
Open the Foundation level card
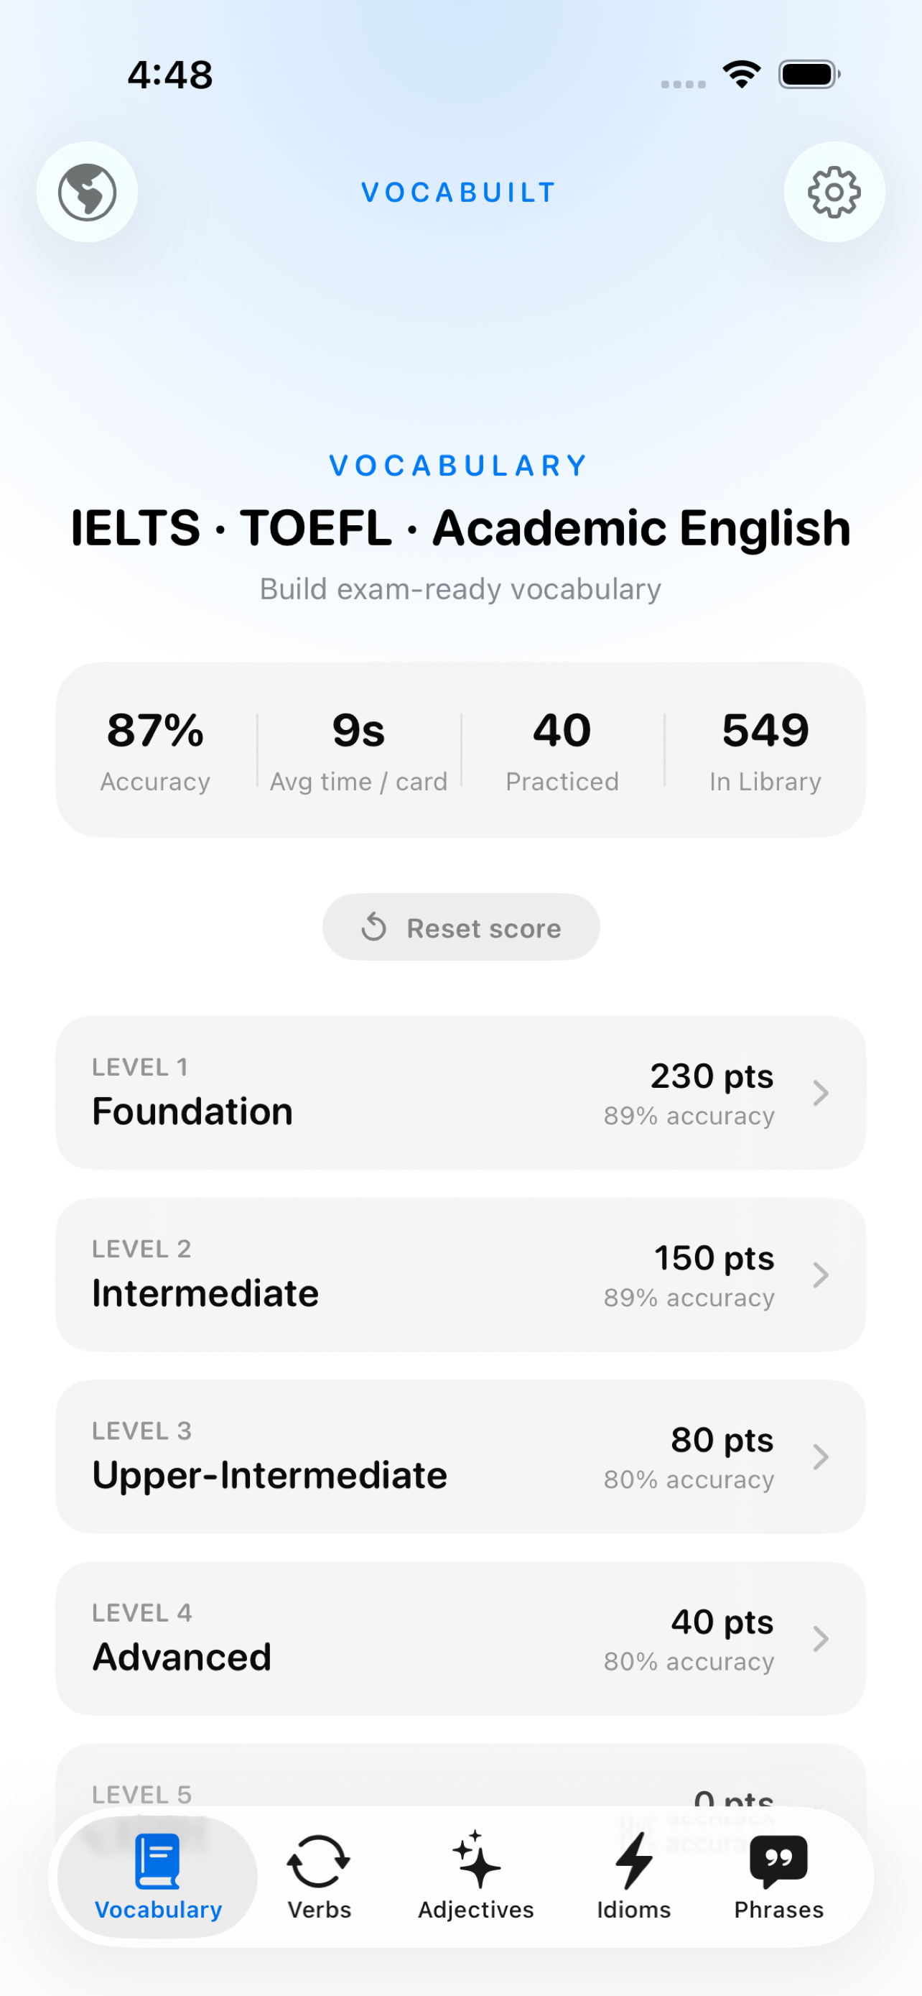click(460, 1093)
